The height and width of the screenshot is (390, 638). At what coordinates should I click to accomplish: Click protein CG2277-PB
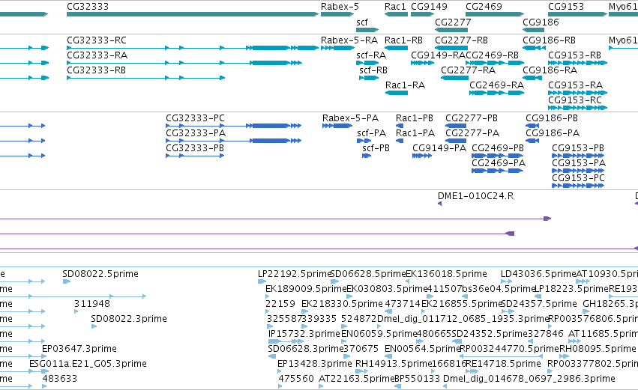tap(471, 118)
